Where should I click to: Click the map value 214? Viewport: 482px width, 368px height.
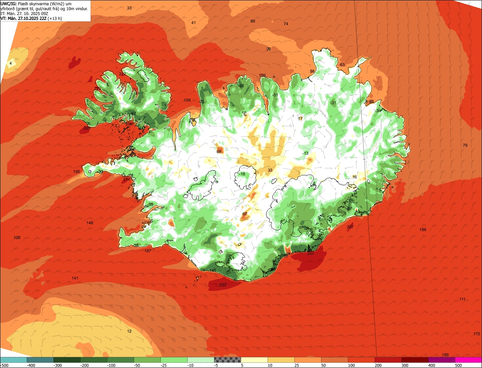[x=127, y=179]
